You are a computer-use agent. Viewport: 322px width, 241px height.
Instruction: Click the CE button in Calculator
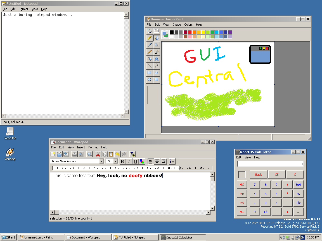(x=277, y=175)
